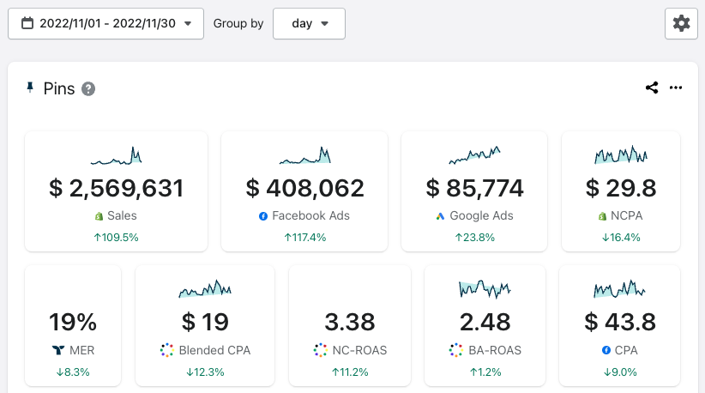Click the NCPA label
Viewport: 705px width, 393px height.
626,216
